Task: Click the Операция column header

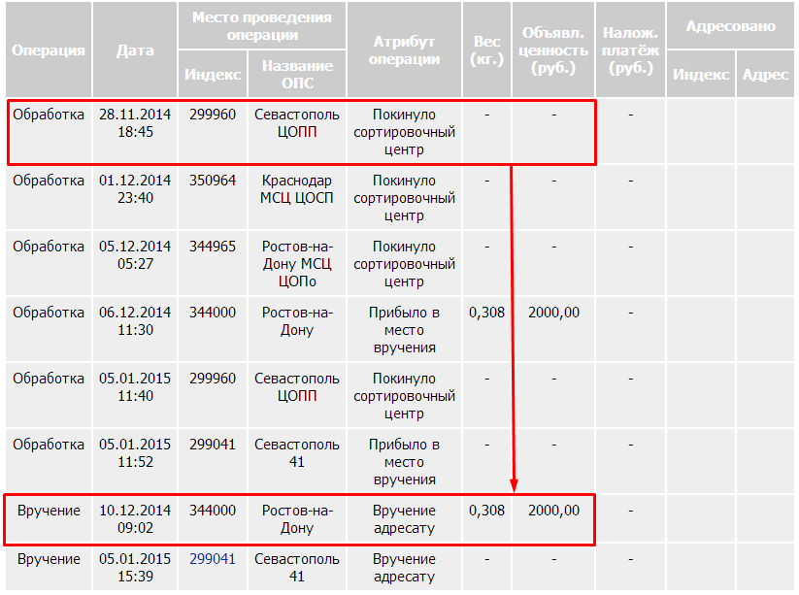Action: (x=49, y=50)
